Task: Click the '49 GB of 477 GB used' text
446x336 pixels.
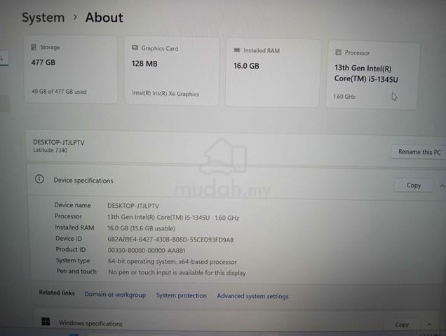Action: (59, 92)
